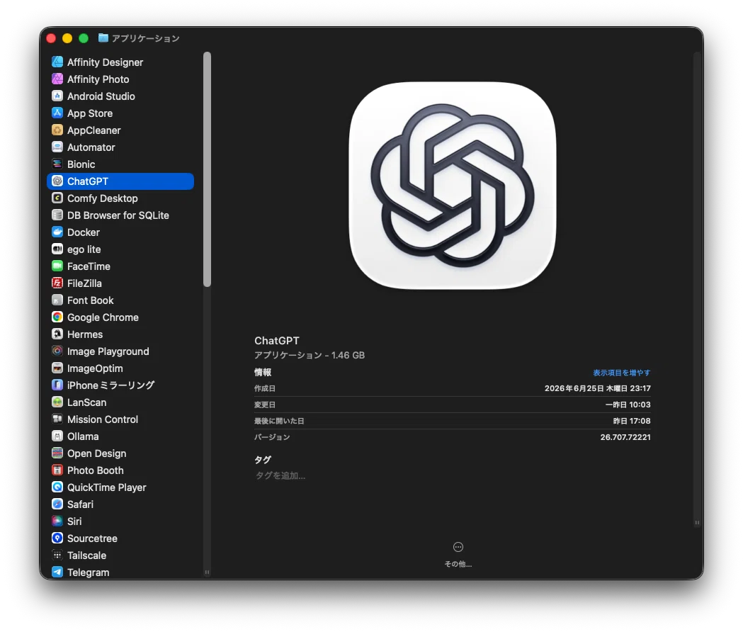Click the Google Chrome icon
The height and width of the screenshot is (632, 743).
click(x=57, y=317)
